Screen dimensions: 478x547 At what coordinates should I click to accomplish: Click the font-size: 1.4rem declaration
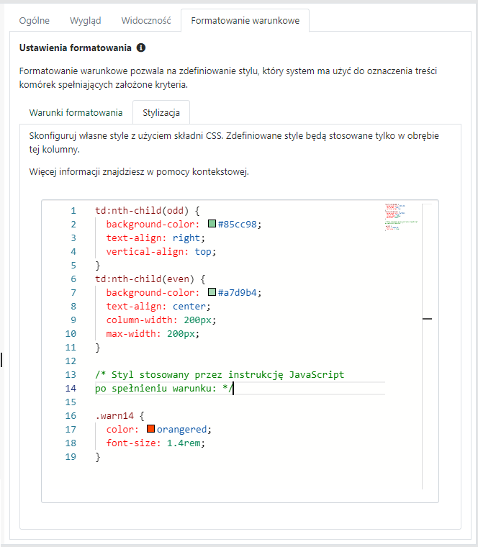click(x=155, y=443)
